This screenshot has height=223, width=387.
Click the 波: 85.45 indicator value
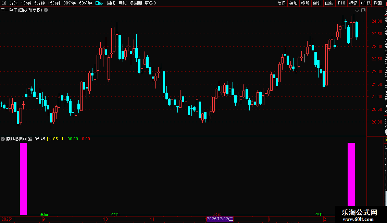tap(37, 139)
